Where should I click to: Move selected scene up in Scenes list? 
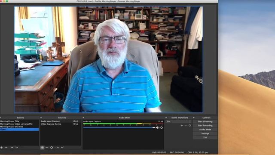point(12,148)
